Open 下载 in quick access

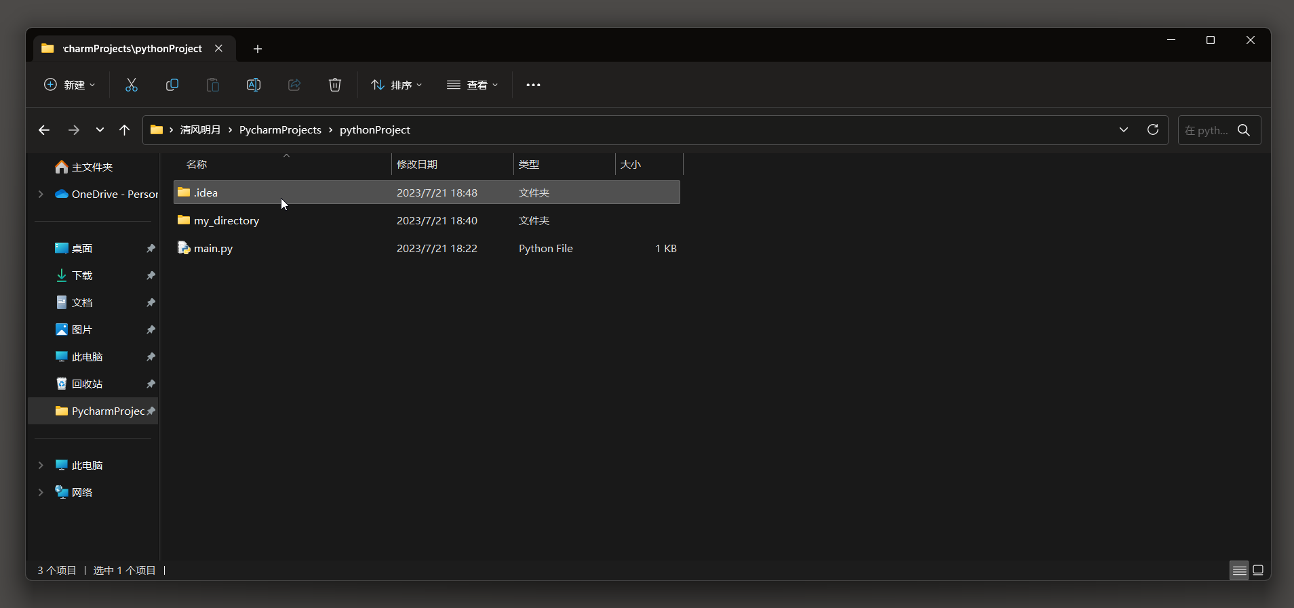(82, 276)
